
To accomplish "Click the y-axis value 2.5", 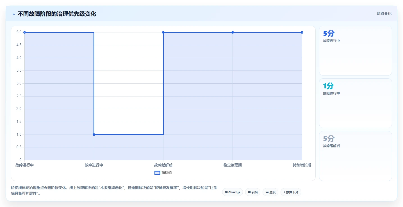I will [x=19, y=96].
